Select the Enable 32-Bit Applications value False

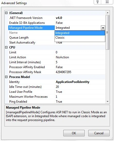(59, 23)
